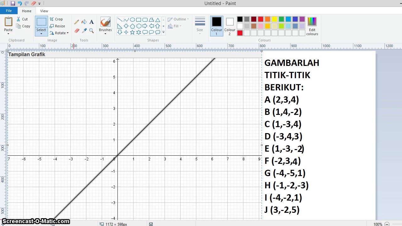Pick the green palette colour
402x226 pixels.
pyautogui.click(x=281, y=19)
